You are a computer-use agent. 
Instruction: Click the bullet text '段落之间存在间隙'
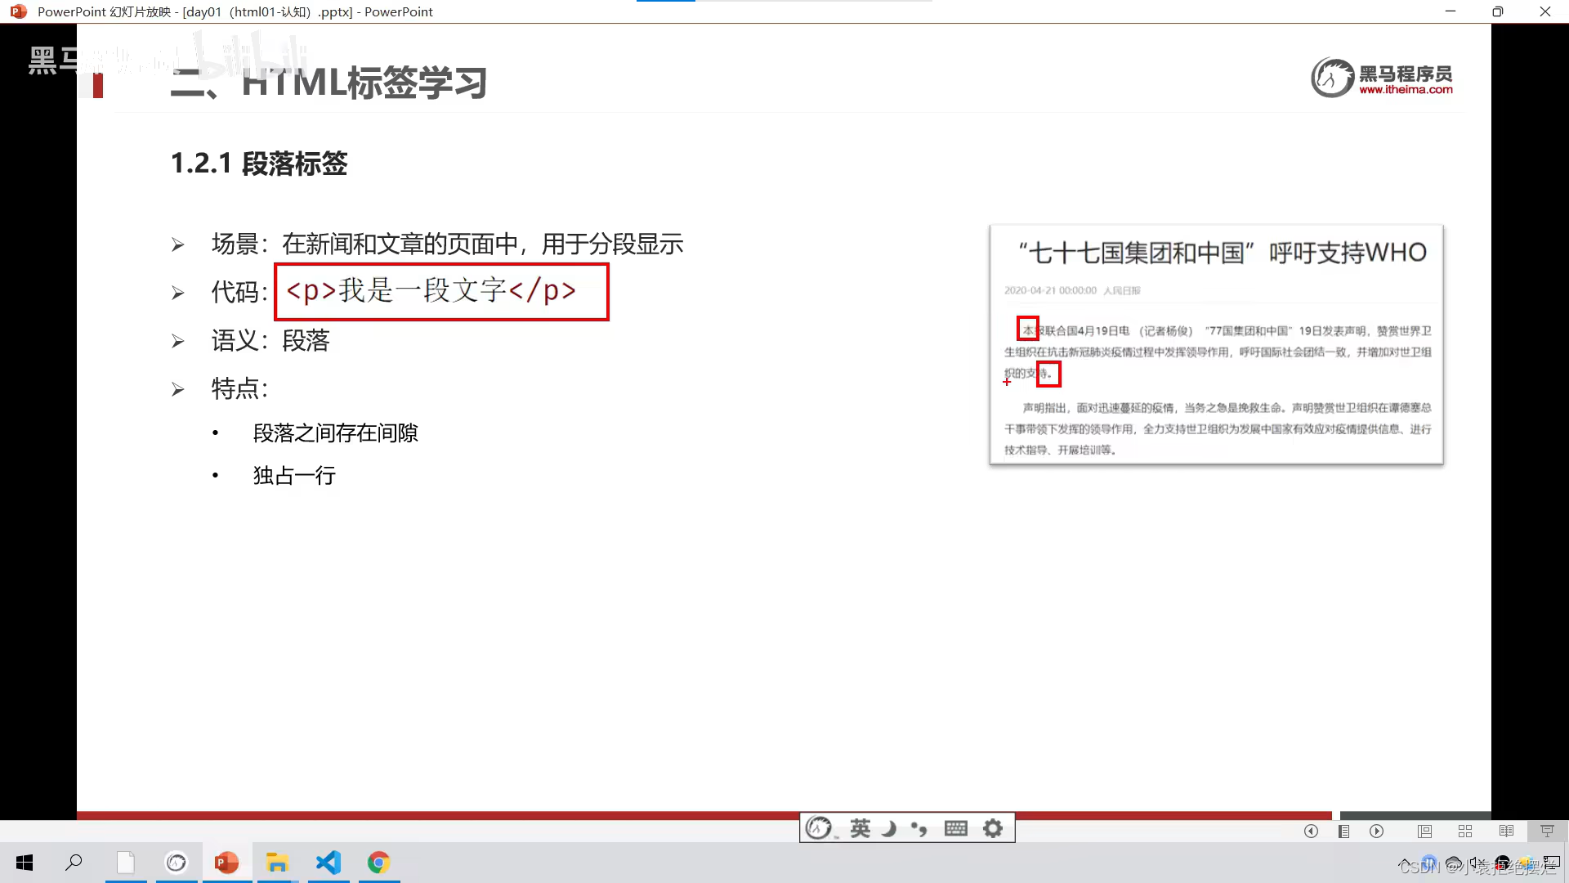pos(335,433)
